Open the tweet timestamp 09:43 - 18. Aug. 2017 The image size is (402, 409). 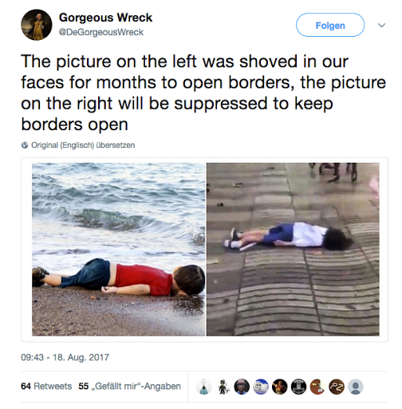(65, 357)
